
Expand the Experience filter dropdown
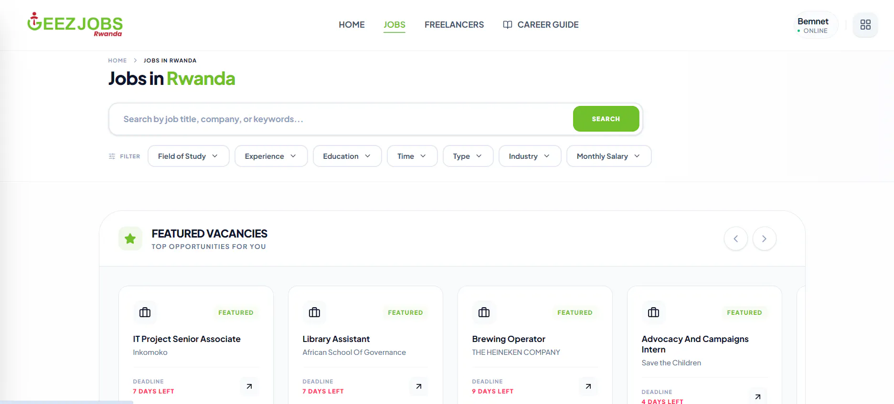[x=271, y=156]
